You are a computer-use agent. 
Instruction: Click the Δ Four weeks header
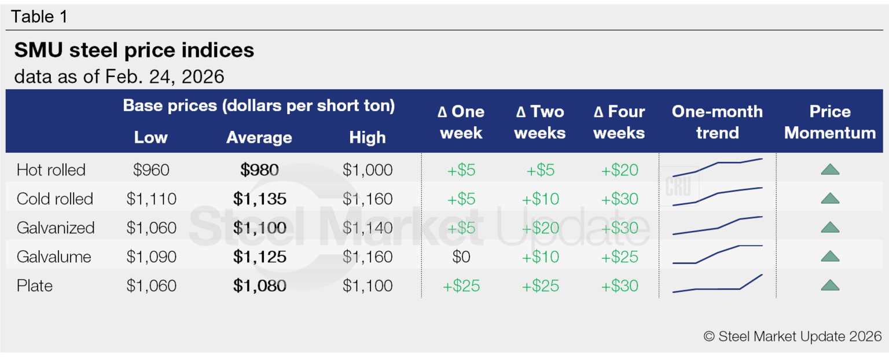point(619,122)
